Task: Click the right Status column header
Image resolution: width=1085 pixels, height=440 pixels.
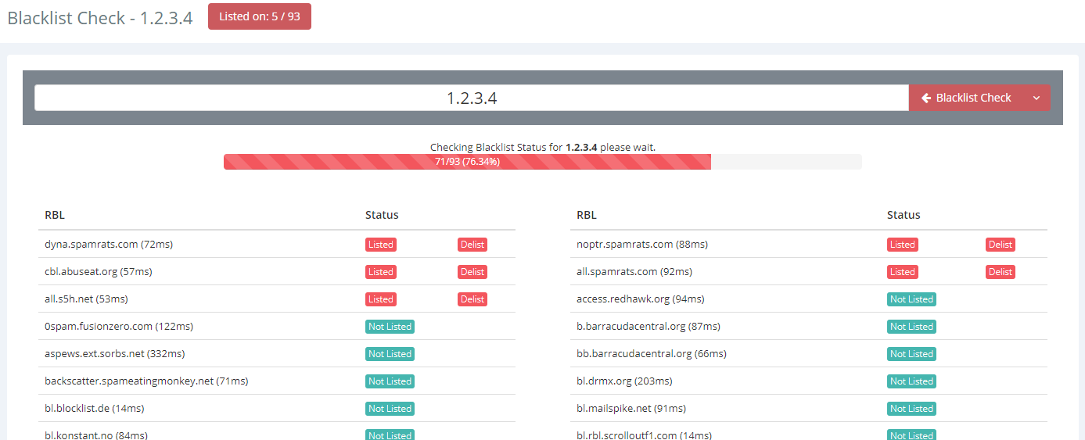Action: coord(904,215)
